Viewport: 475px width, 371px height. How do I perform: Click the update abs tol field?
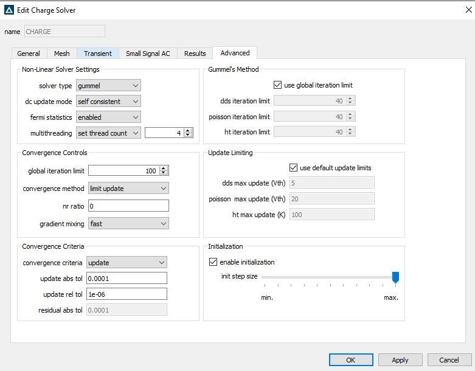point(127,278)
